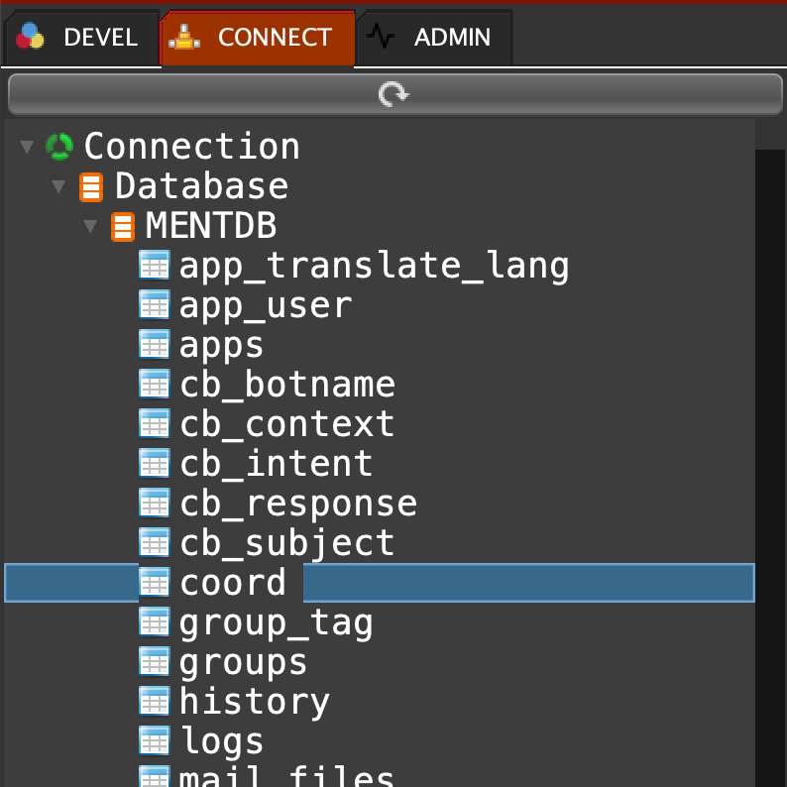Image resolution: width=787 pixels, height=787 pixels.
Task: Select the apps table
Action: (x=221, y=345)
